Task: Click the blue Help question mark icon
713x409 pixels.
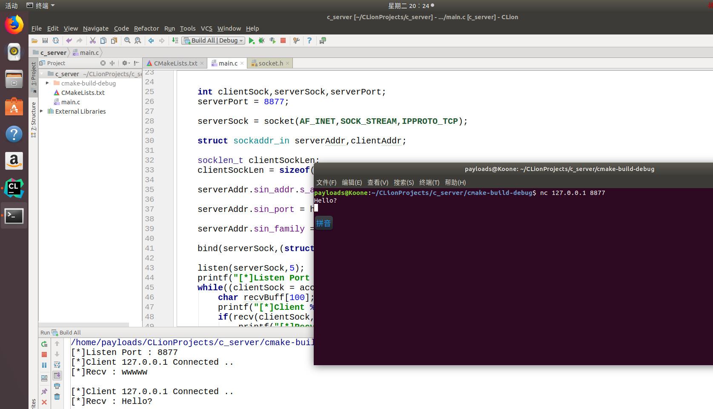Action: pos(309,40)
